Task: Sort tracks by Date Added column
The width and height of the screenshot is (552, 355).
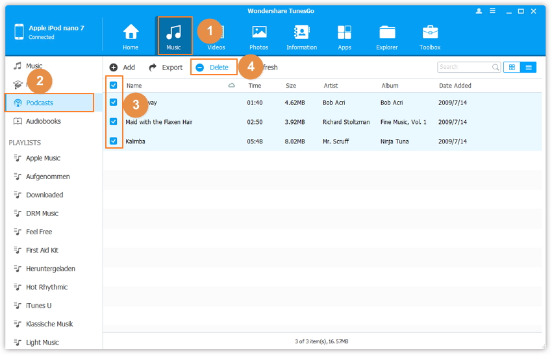Action: pyautogui.click(x=455, y=86)
